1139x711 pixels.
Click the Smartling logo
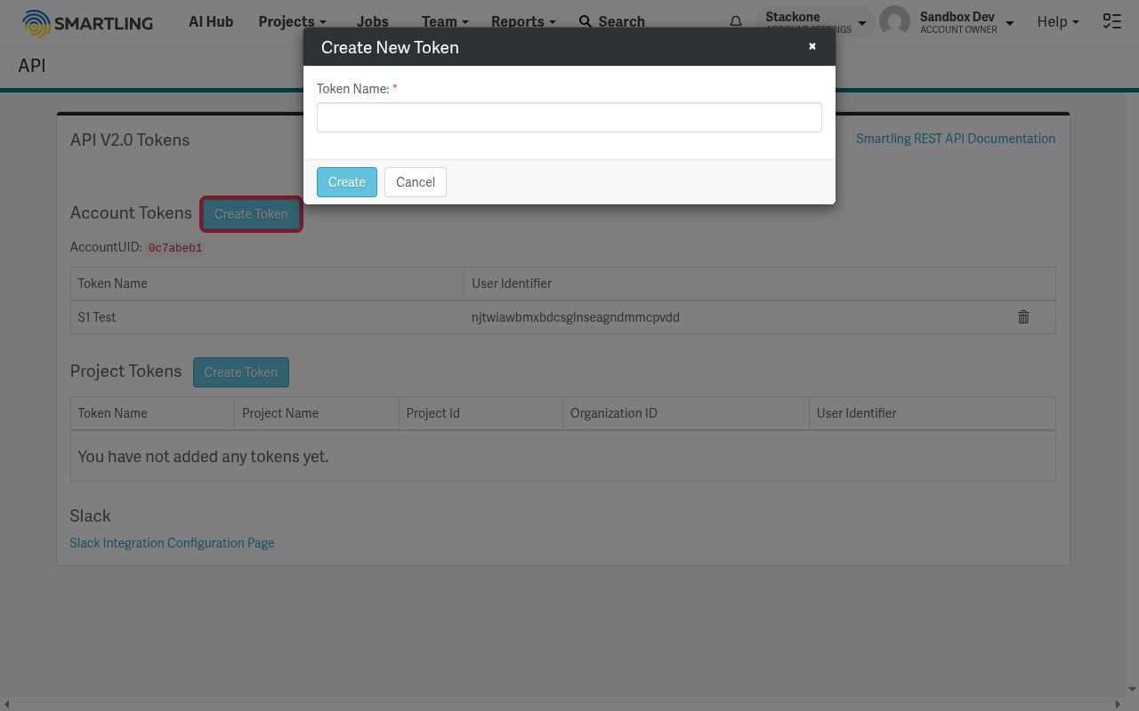(x=87, y=22)
